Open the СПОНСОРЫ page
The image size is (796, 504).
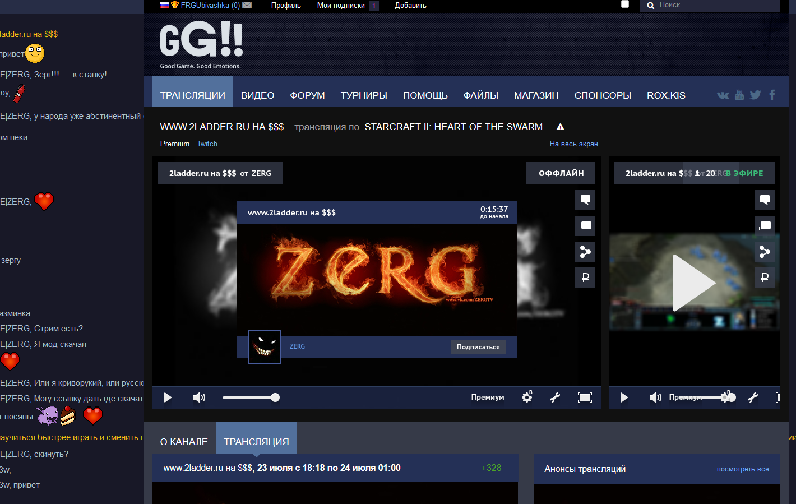tap(603, 95)
